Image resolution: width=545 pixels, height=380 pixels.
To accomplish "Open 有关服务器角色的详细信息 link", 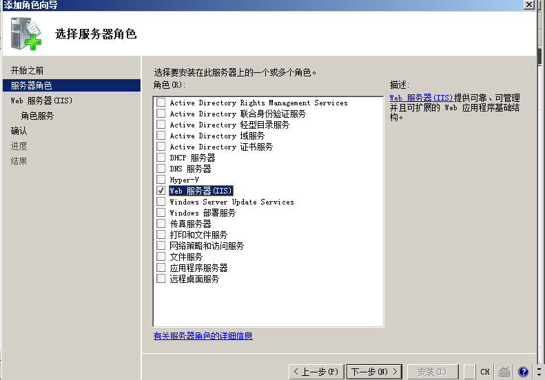I will point(203,336).
